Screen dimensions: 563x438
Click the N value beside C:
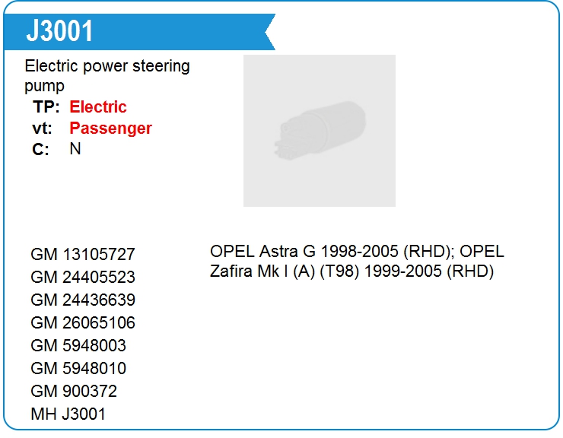pos(75,148)
